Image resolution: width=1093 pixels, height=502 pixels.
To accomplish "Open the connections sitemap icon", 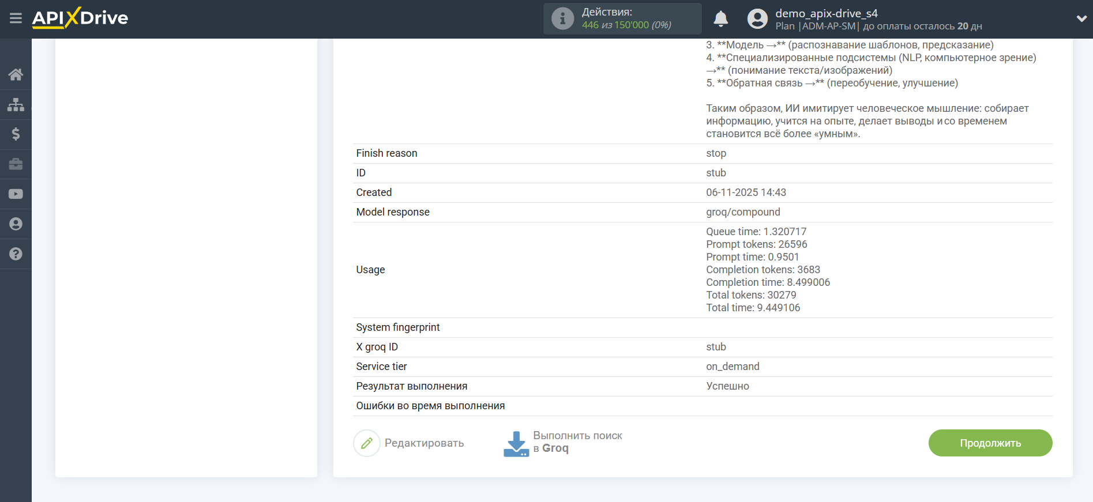I will tap(16, 104).
